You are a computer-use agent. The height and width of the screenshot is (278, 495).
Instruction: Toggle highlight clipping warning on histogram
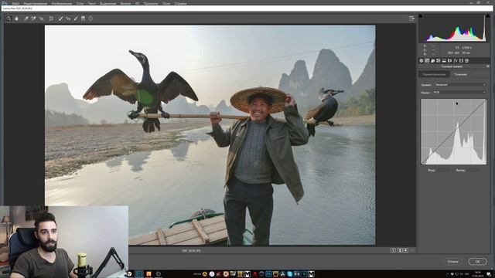point(488,15)
